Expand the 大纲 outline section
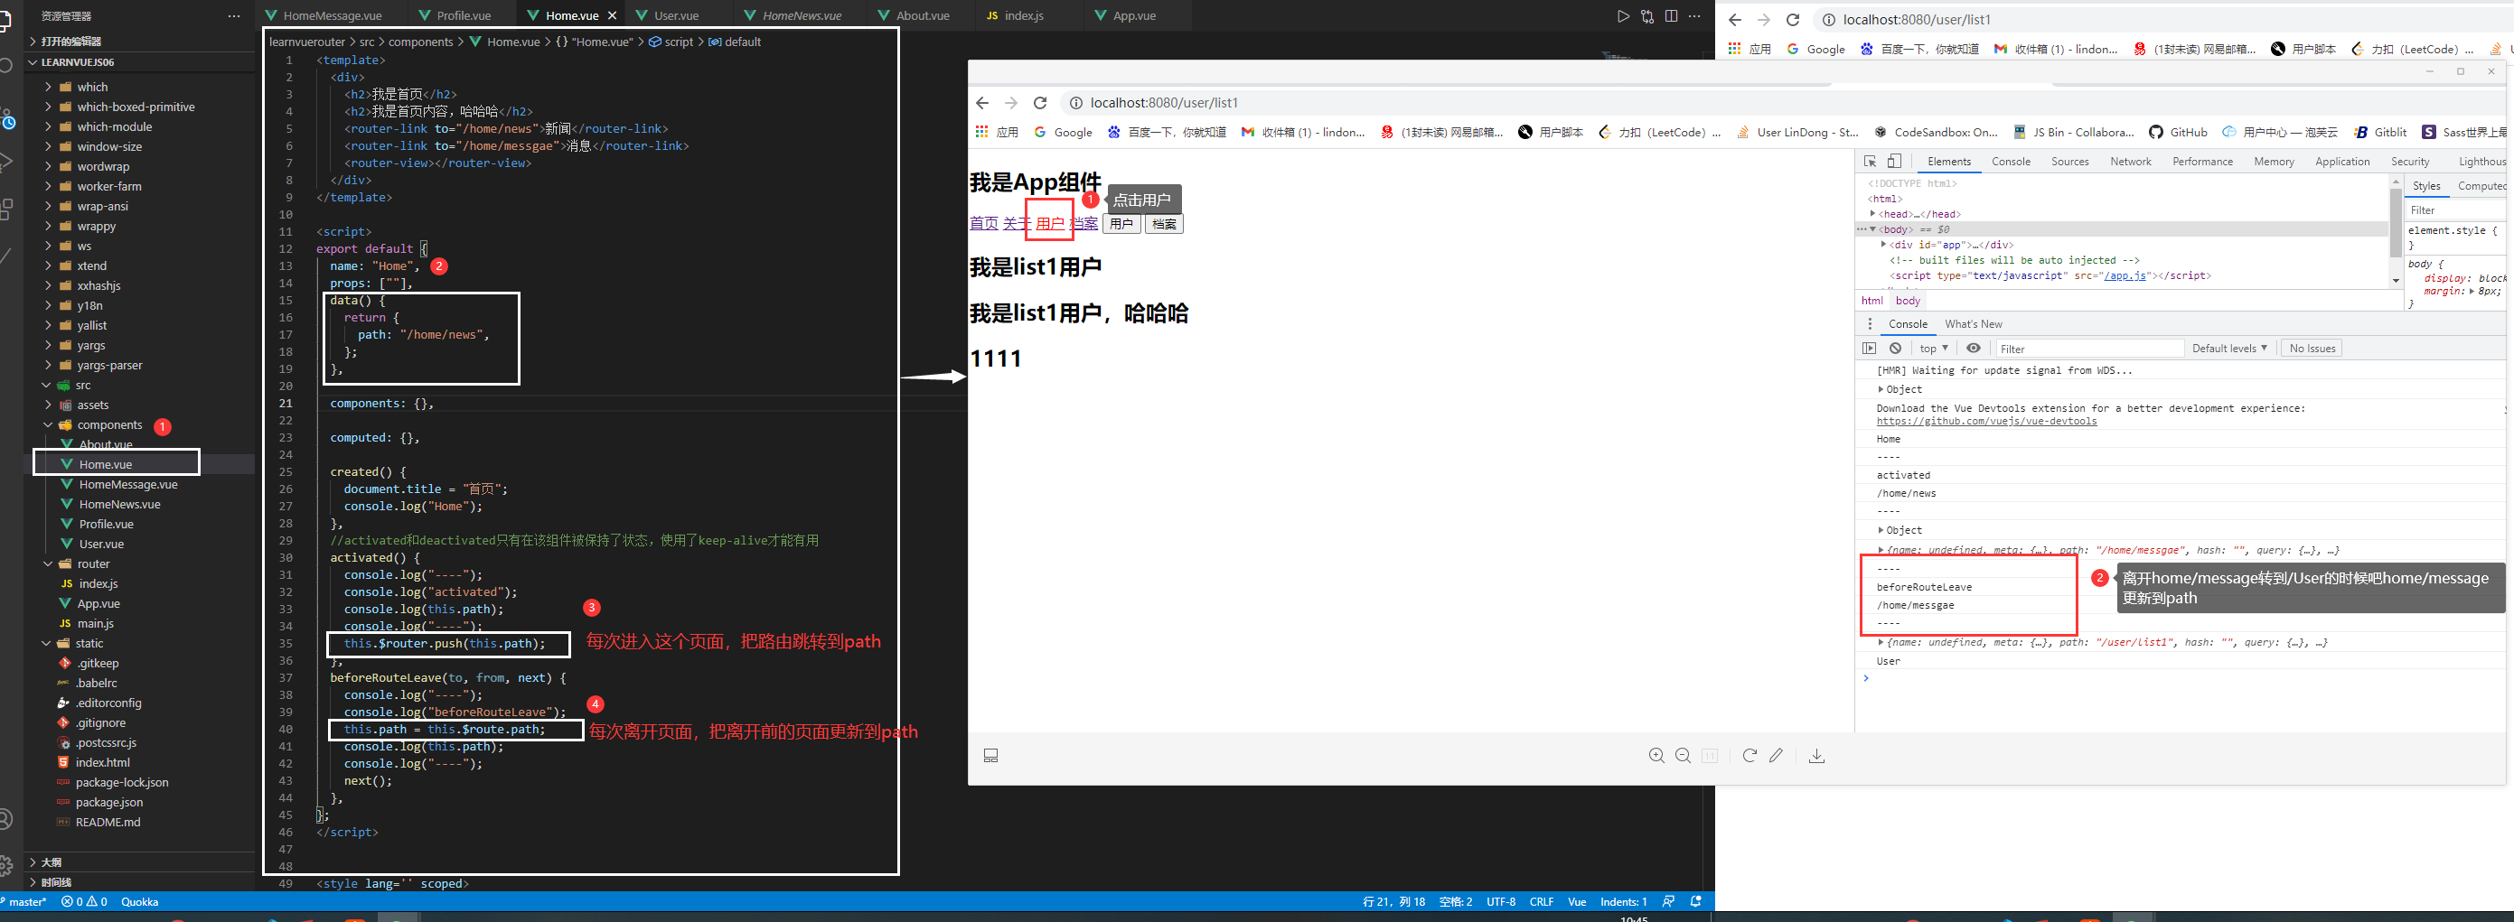This screenshot has height=922, width=2514. (138, 862)
